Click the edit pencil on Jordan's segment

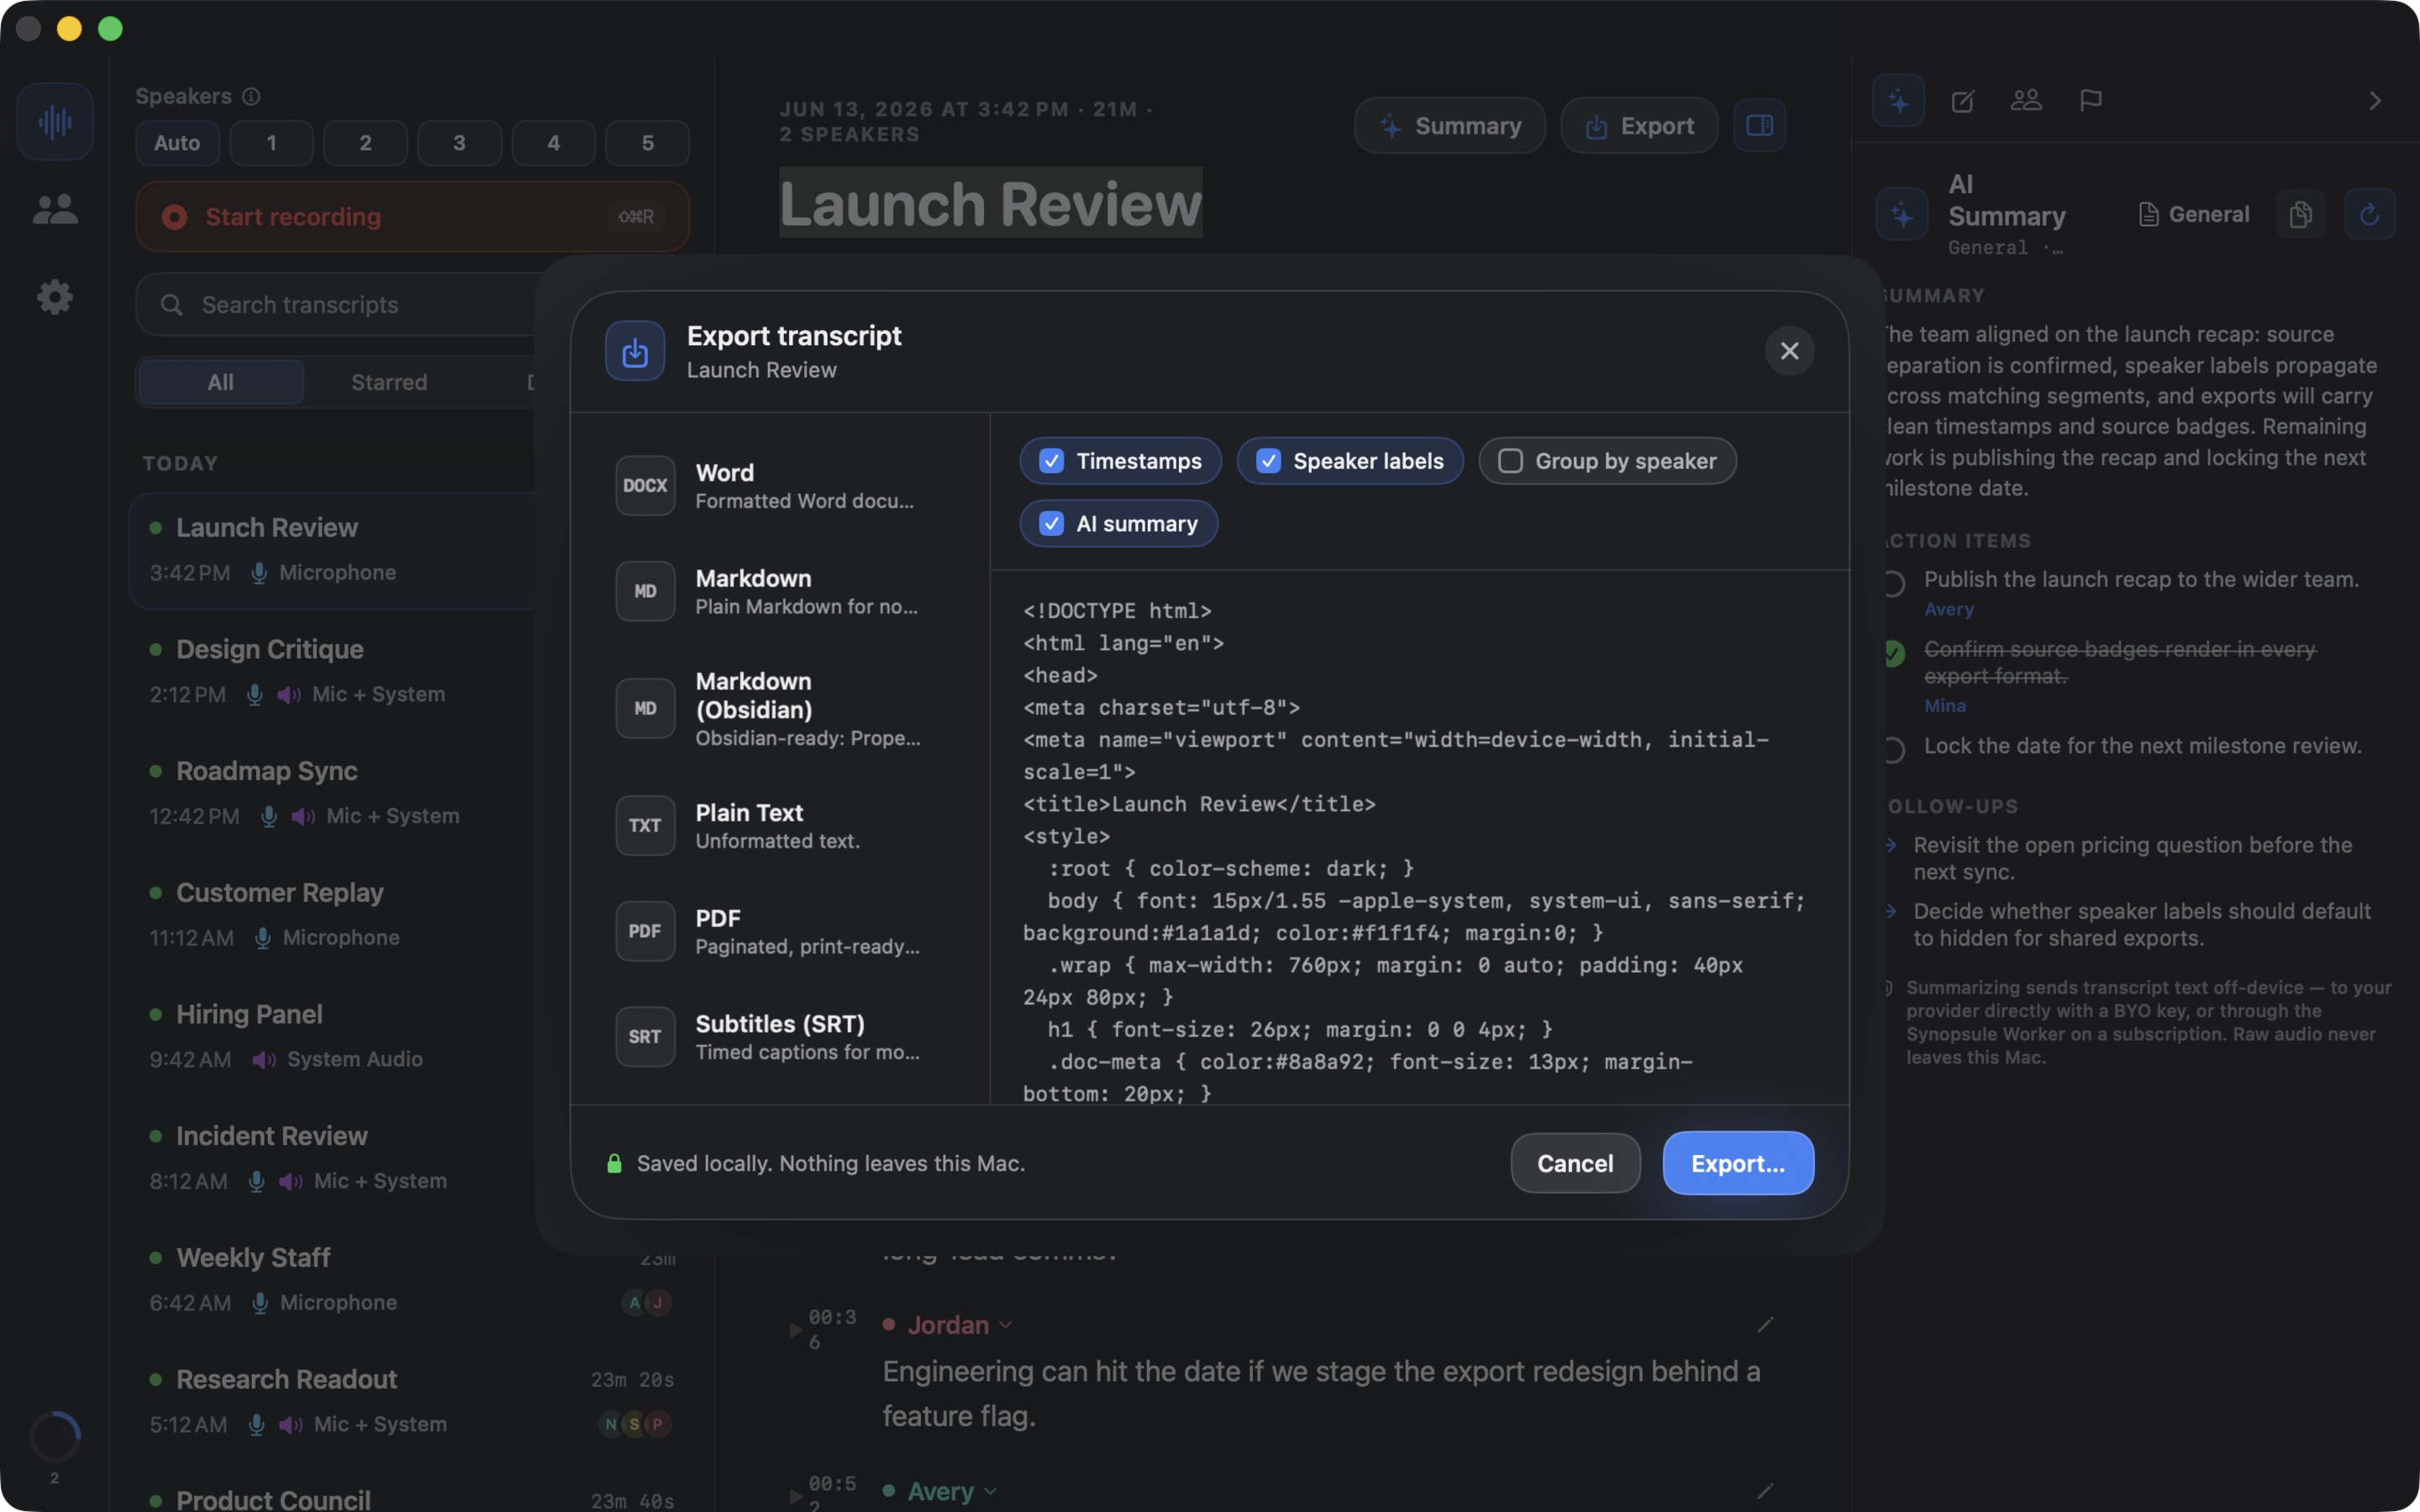pos(1765,1325)
